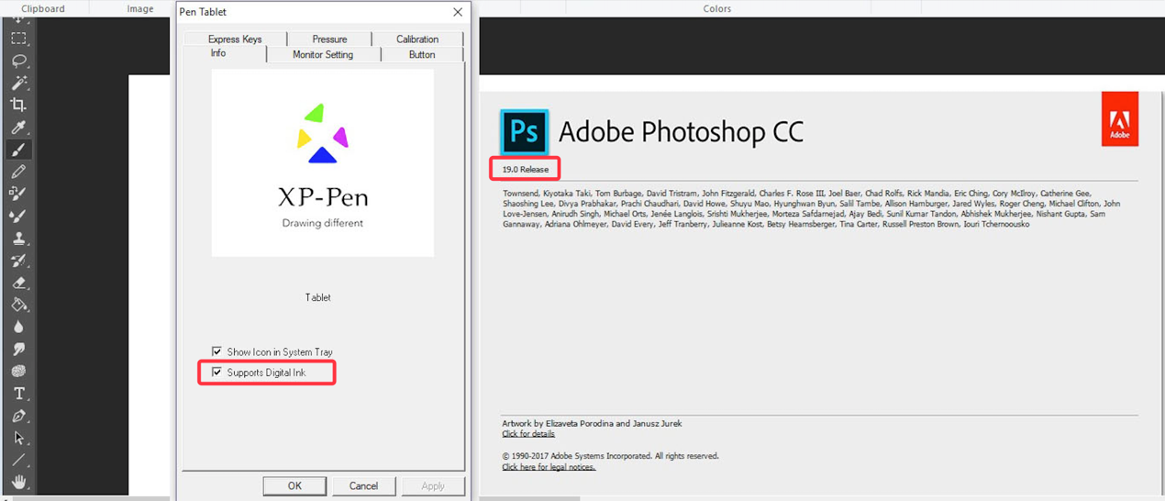This screenshot has height=501, width=1165.
Task: Switch to the Pressure tab
Action: click(329, 39)
